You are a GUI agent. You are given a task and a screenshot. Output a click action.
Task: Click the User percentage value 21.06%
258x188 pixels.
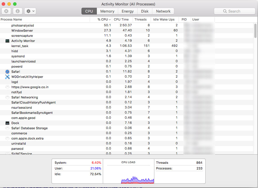[x=96, y=168]
